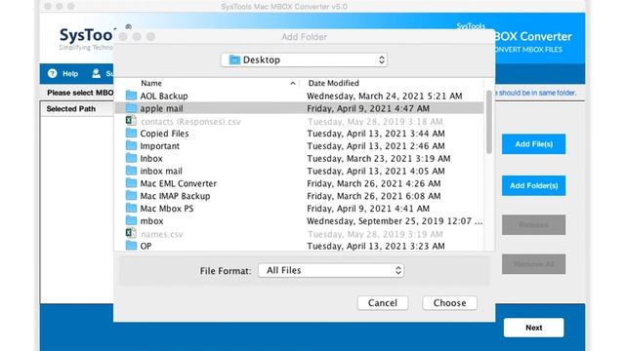The image size is (625, 351).
Task: Click the Mac IMAP Backup folder icon
Action: tap(131, 195)
